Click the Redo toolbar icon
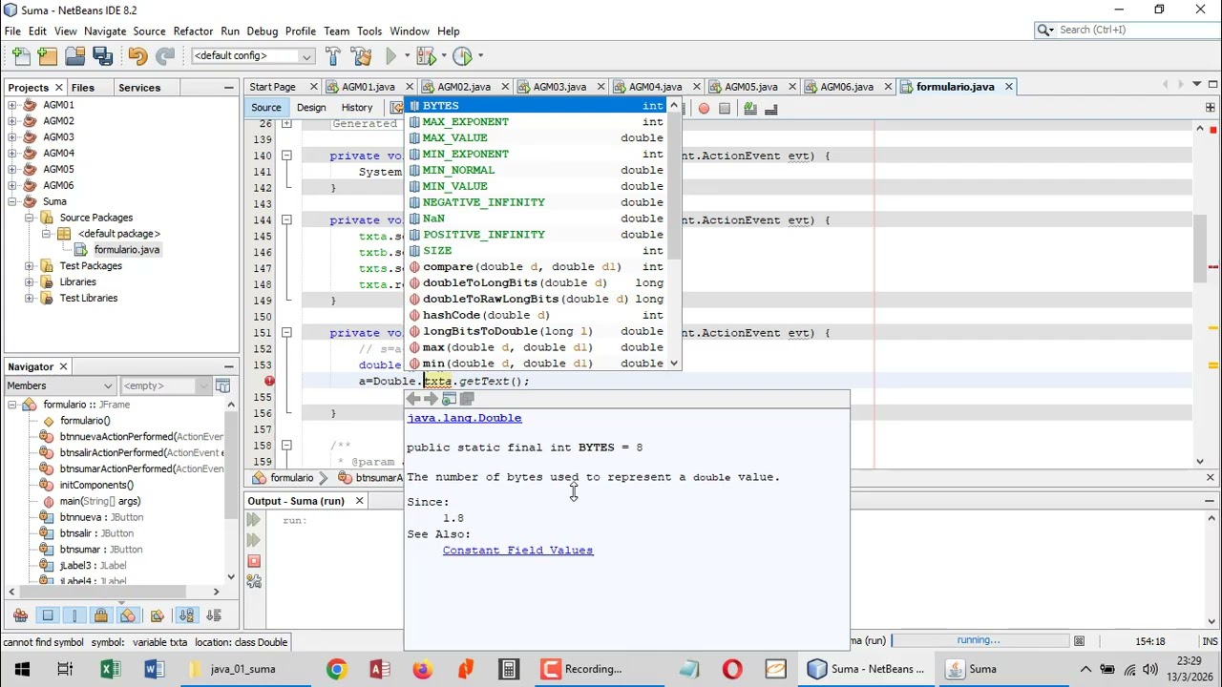 coord(164,56)
